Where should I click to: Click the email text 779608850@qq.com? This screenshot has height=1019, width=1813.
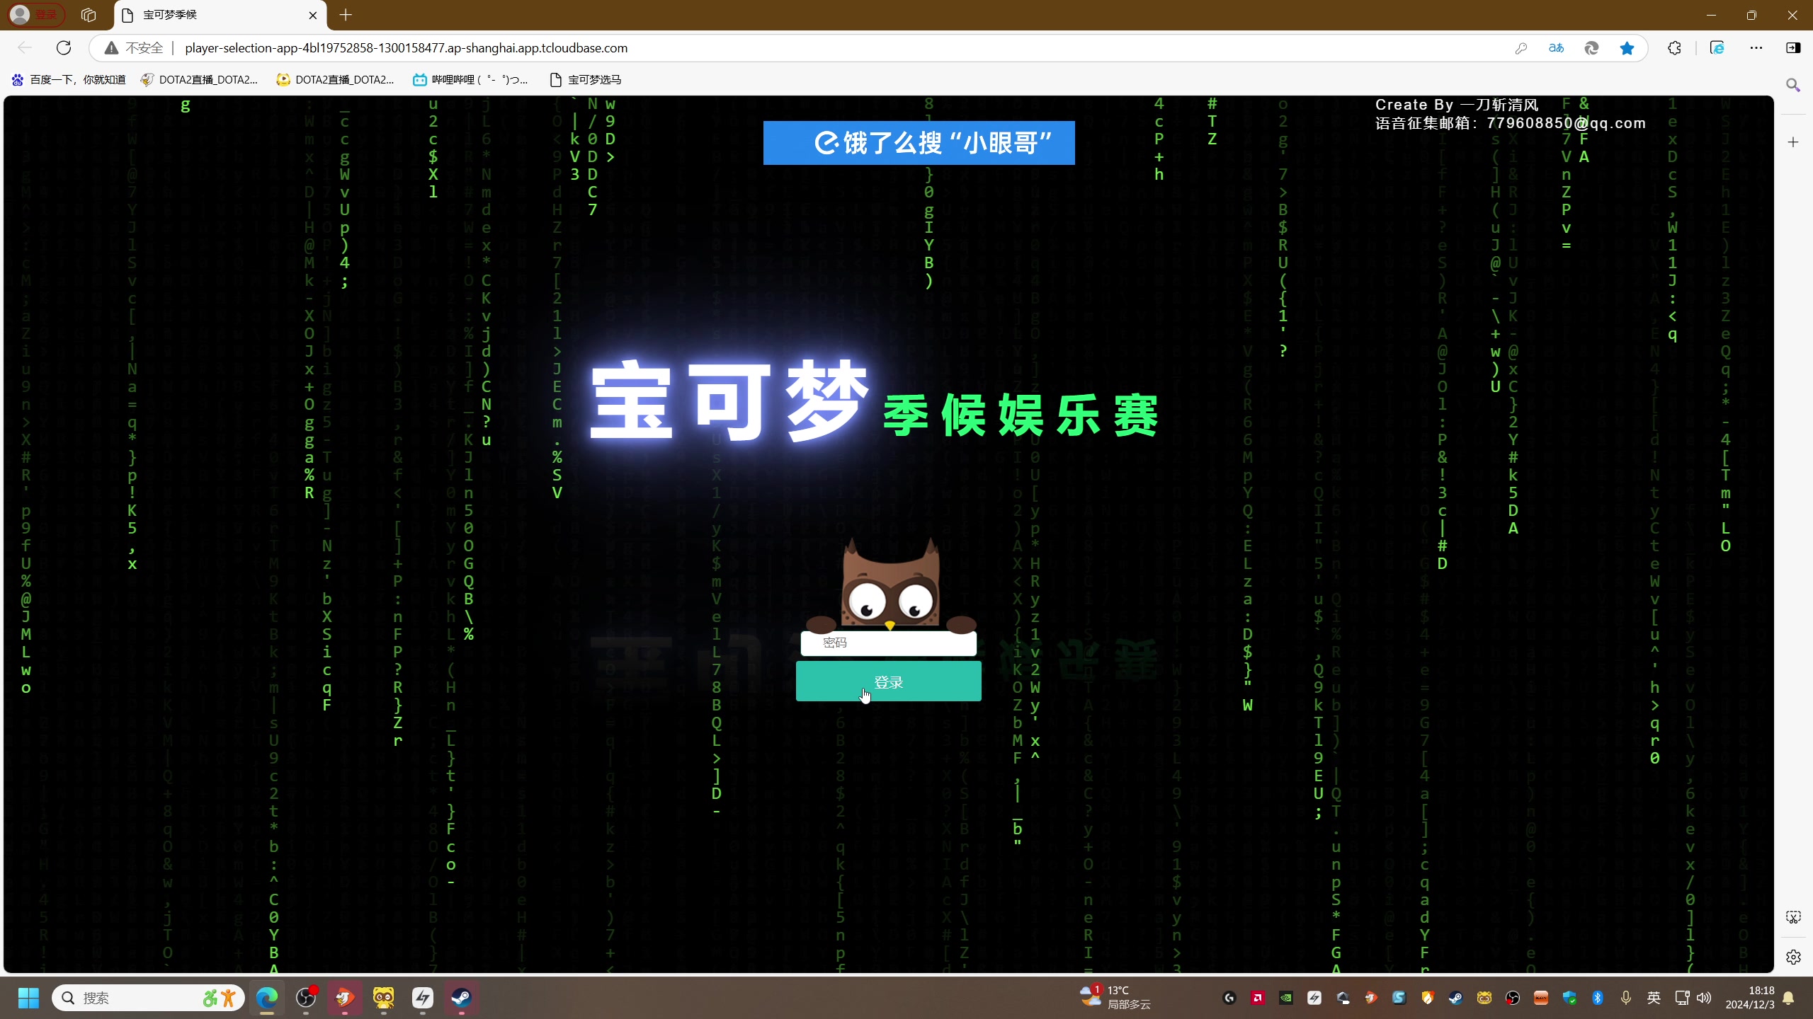point(1566,123)
